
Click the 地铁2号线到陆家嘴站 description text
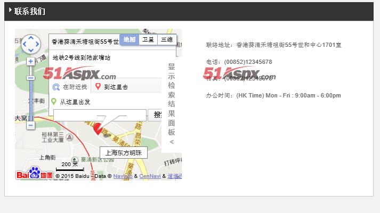pyautogui.click(x=82, y=58)
